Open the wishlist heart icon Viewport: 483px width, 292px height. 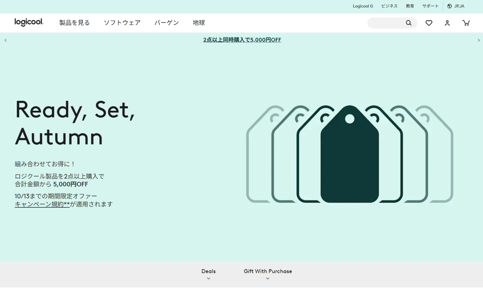click(x=429, y=23)
